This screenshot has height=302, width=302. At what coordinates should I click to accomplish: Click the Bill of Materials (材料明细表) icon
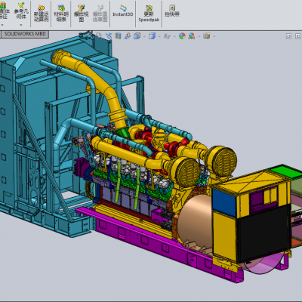[61, 14]
